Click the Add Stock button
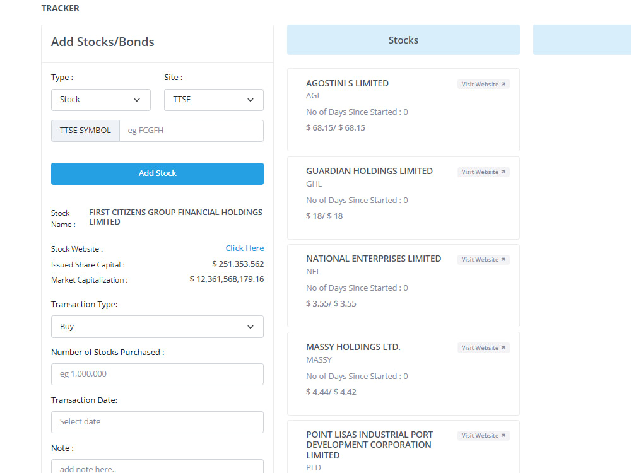The image size is (631, 473). (157, 173)
